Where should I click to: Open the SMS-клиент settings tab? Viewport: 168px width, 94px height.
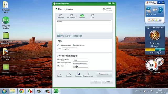pyautogui.click(x=71, y=16)
